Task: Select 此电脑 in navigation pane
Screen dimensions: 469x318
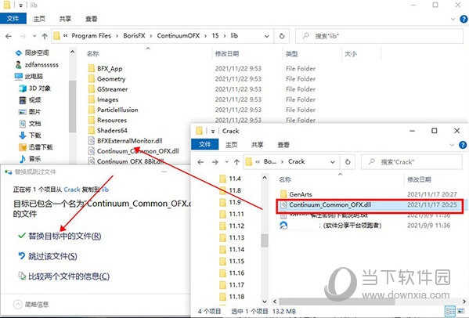Action: (x=29, y=76)
